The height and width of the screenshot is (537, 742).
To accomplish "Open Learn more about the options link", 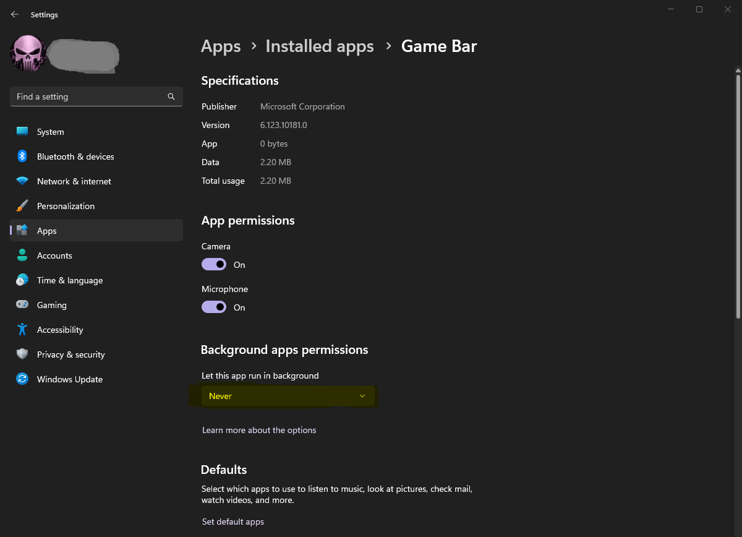I will tap(259, 430).
